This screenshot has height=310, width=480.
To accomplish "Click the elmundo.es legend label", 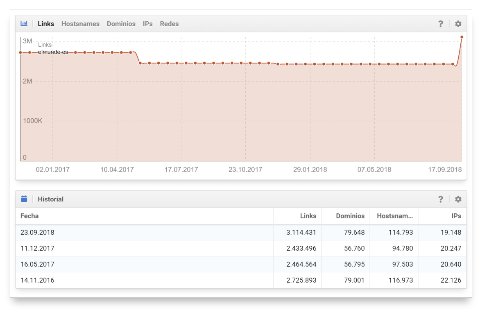I will point(53,52).
